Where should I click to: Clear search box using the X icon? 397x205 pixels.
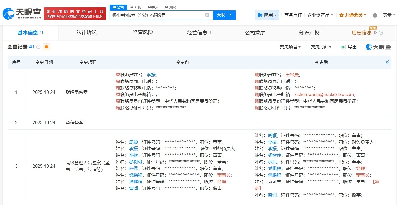(x=207, y=15)
